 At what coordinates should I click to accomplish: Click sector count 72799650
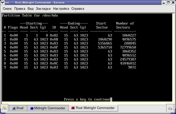(x=128, y=47)
